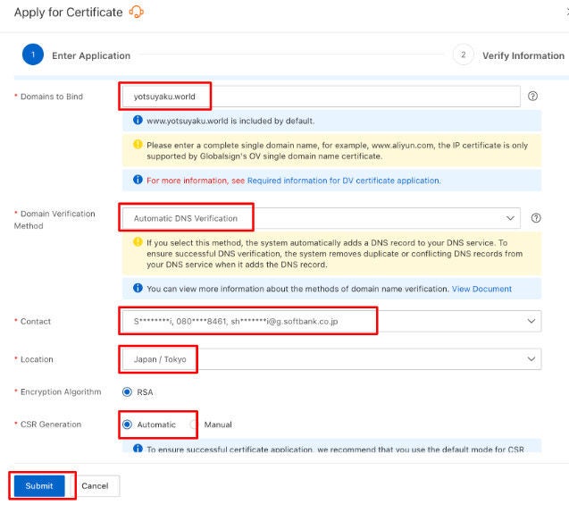
Task: Choose Automatic CSR generation
Action: point(127,425)
